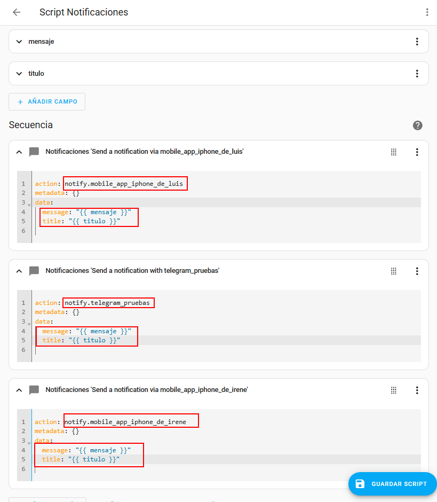
Task: Collapse the mobile_app_iphone_de_irene action card
Action: click(x=19, y=390)
